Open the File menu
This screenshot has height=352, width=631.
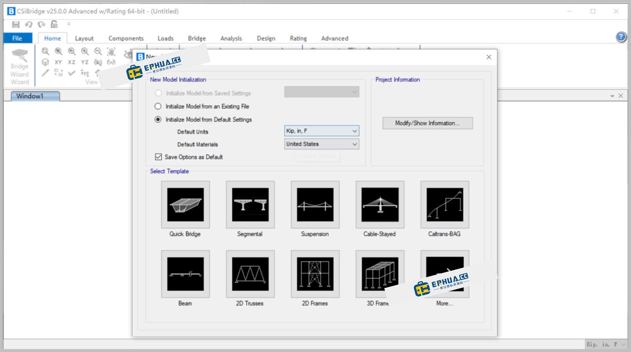pyautogui.click(x=17, y=38)
